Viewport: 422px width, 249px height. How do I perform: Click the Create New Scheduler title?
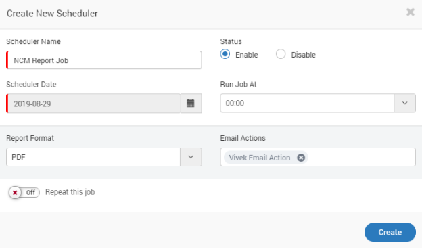[52, 14]
